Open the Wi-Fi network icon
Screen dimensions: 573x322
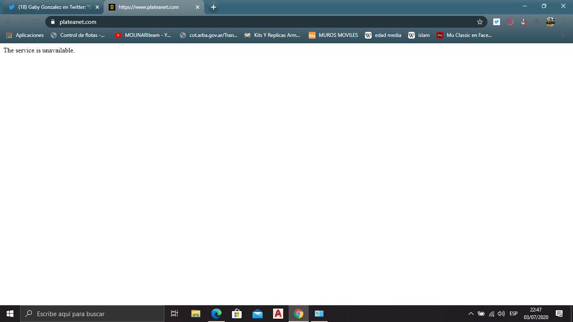(491, 313)
